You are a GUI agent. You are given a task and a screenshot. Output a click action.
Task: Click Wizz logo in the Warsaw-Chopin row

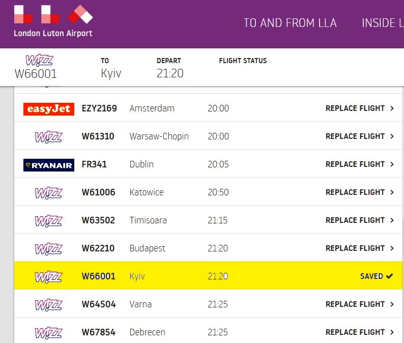point(48,137)
